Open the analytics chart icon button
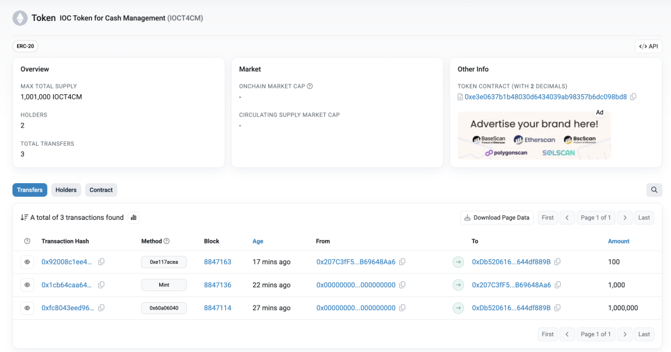Image resolution: width=671 pixels, height=352 pixels. pyautogui.click(x=134, y=217)
